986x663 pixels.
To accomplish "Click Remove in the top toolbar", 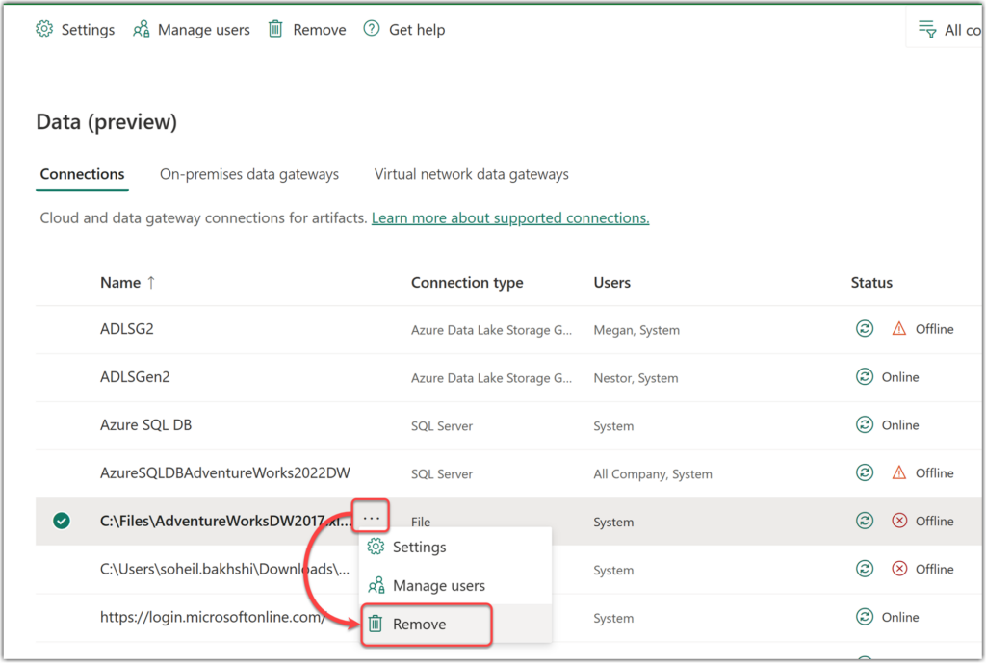I will click(307, 30).
